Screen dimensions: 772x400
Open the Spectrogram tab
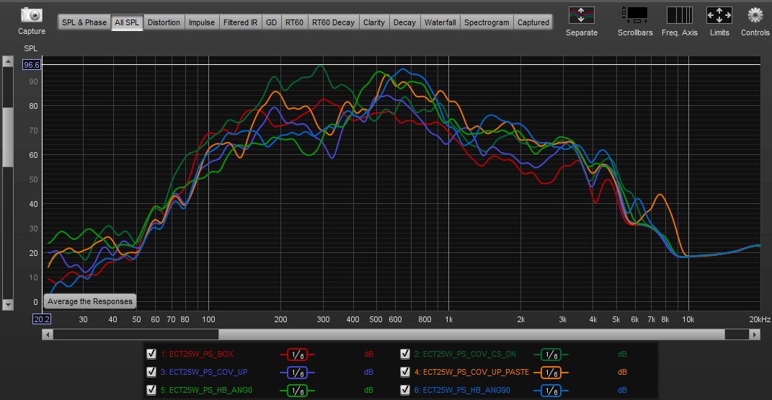click(x=487, y=22)
